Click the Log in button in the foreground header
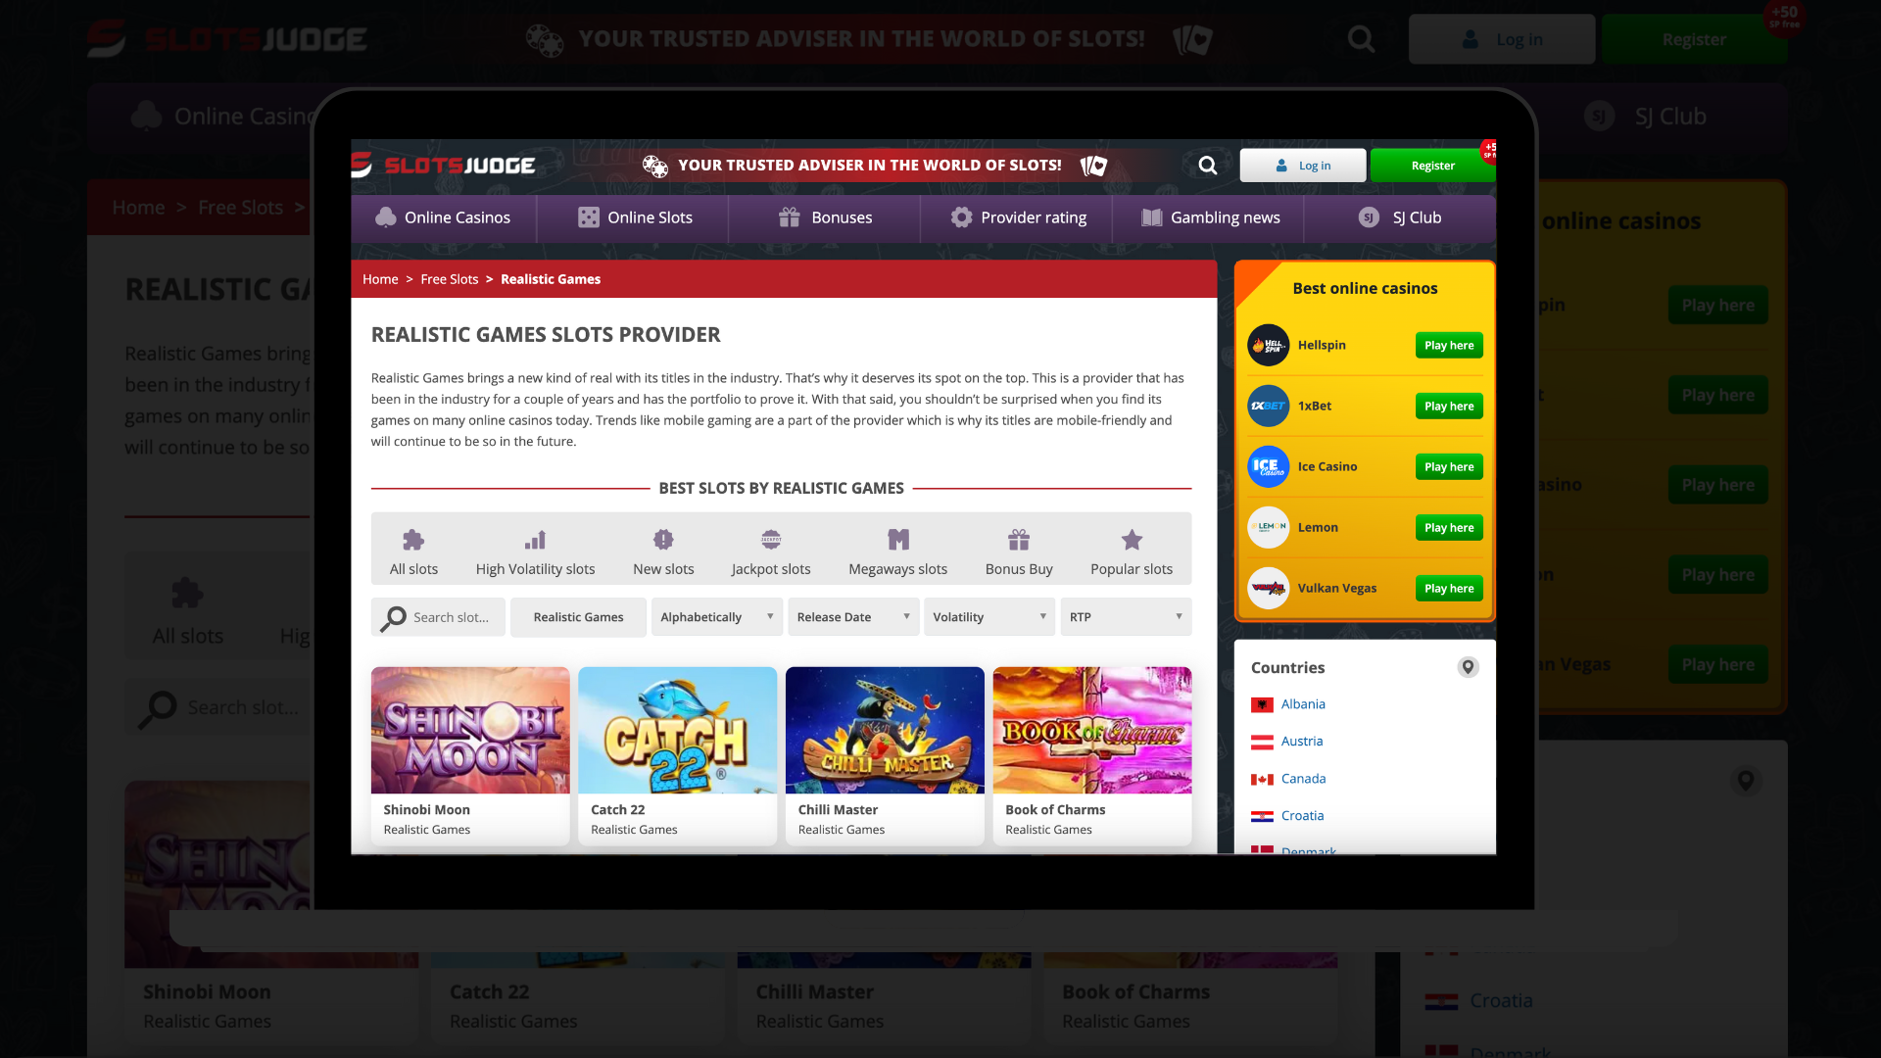Screen dimensions: 1881x1058 coord(1303,166)
